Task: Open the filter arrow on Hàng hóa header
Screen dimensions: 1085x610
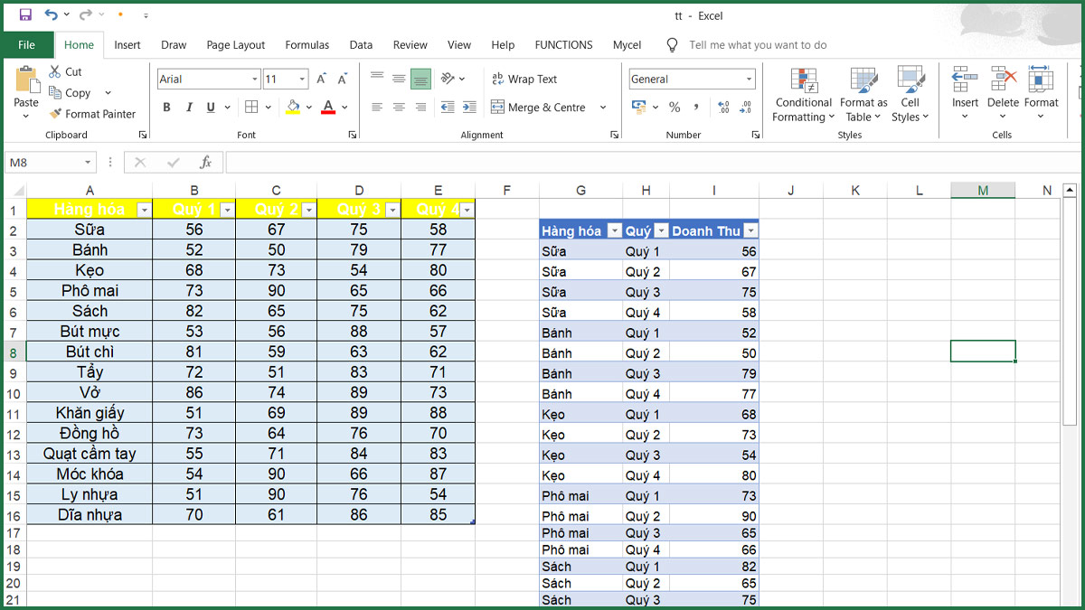Action: click(143, 209)
